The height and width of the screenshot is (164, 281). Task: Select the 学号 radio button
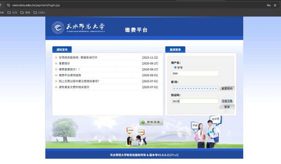175,67
